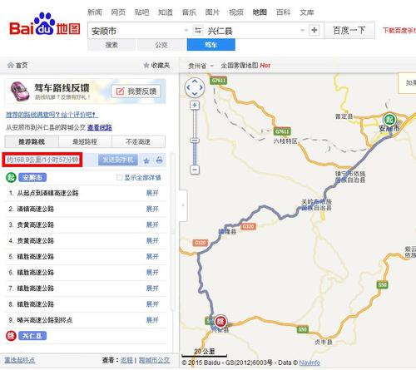Open the destination field dropdown arrow
This screenshot has height=370, width=416.
[302, 30]
